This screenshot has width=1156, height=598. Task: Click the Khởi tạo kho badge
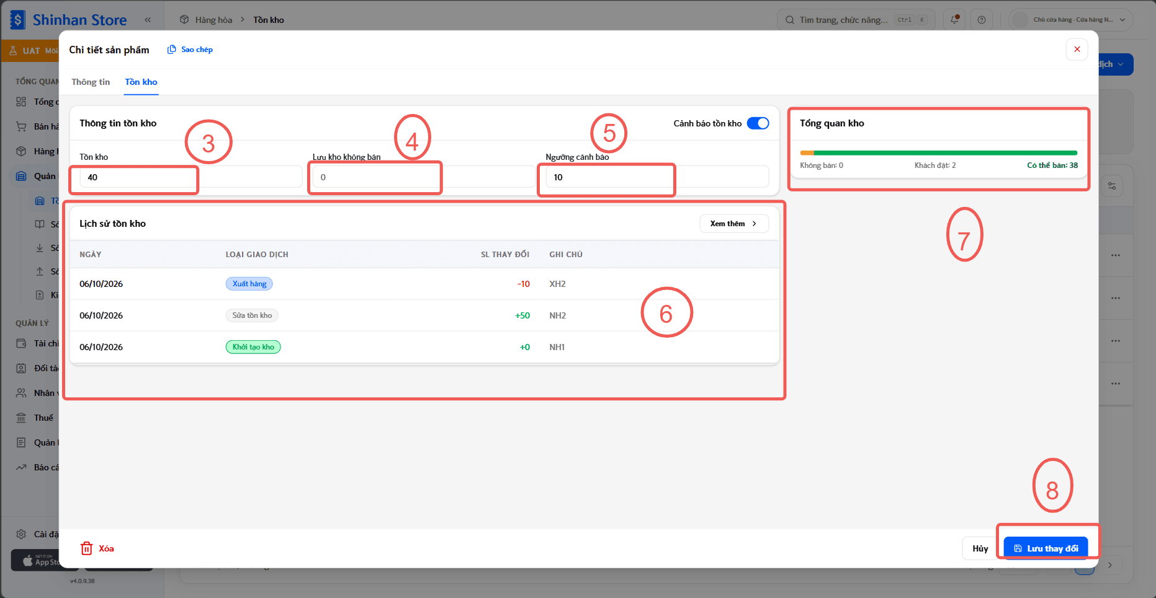point(253,347)
